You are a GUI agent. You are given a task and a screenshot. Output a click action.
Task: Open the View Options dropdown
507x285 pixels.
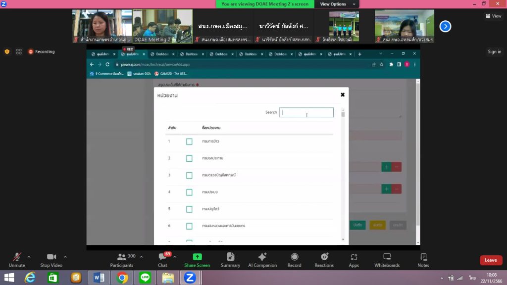tap(336, 4)
